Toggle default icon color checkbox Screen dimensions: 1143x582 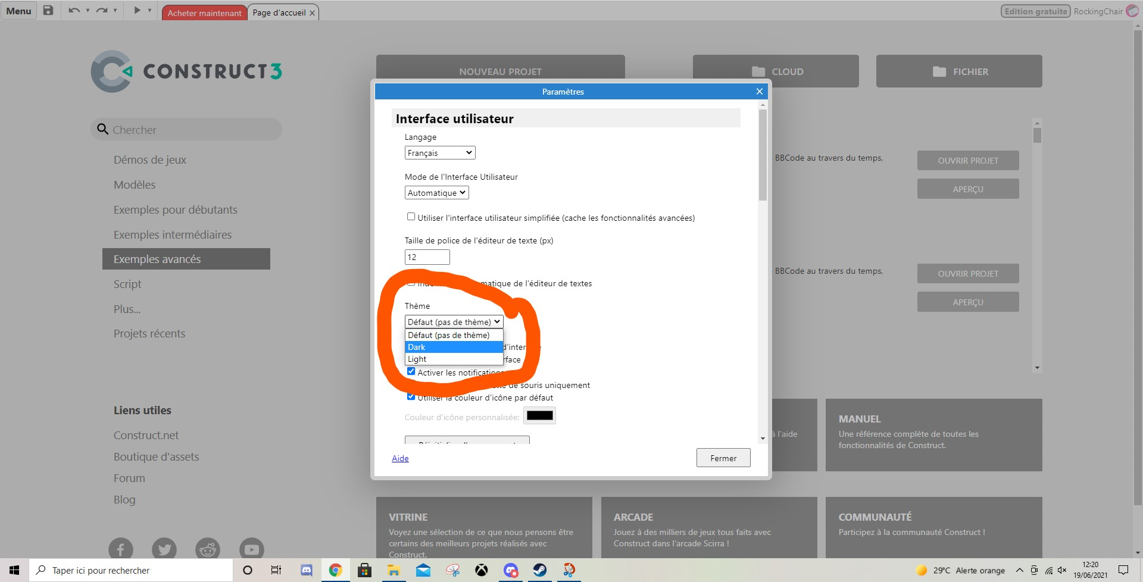411,396
